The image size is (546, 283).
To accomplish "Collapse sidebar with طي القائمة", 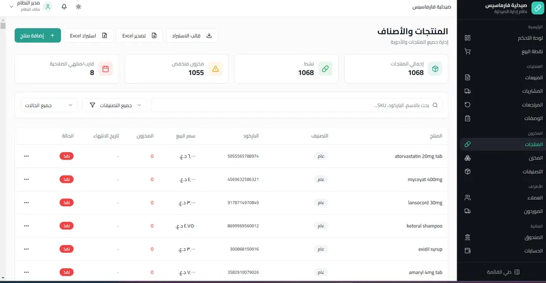I will click(x=503, y=272).
